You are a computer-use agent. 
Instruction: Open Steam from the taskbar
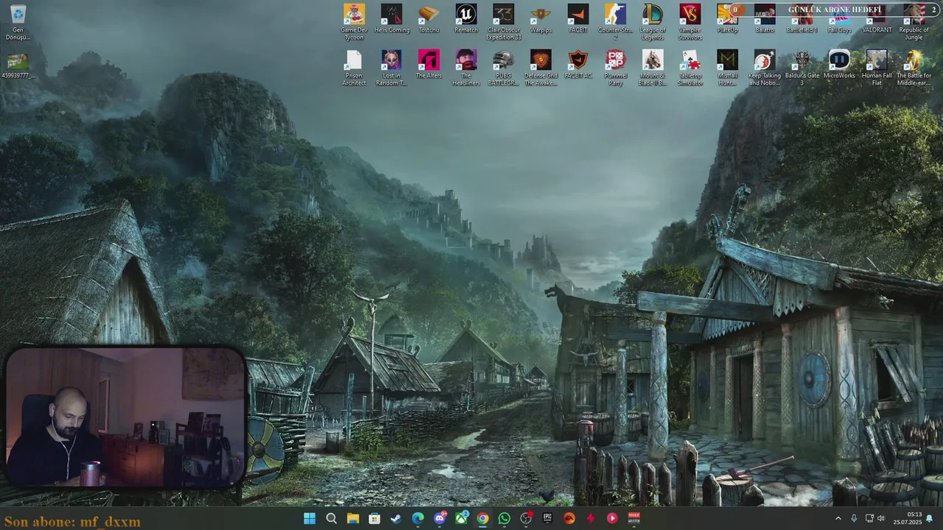coord(396,518)
